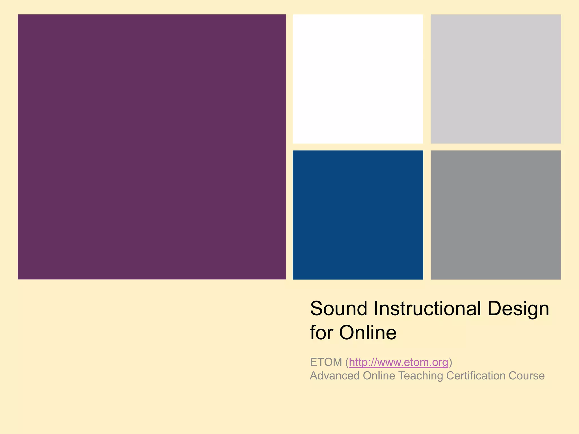Click the word 'Teaching' in subtitle

(x=421, y=376)
